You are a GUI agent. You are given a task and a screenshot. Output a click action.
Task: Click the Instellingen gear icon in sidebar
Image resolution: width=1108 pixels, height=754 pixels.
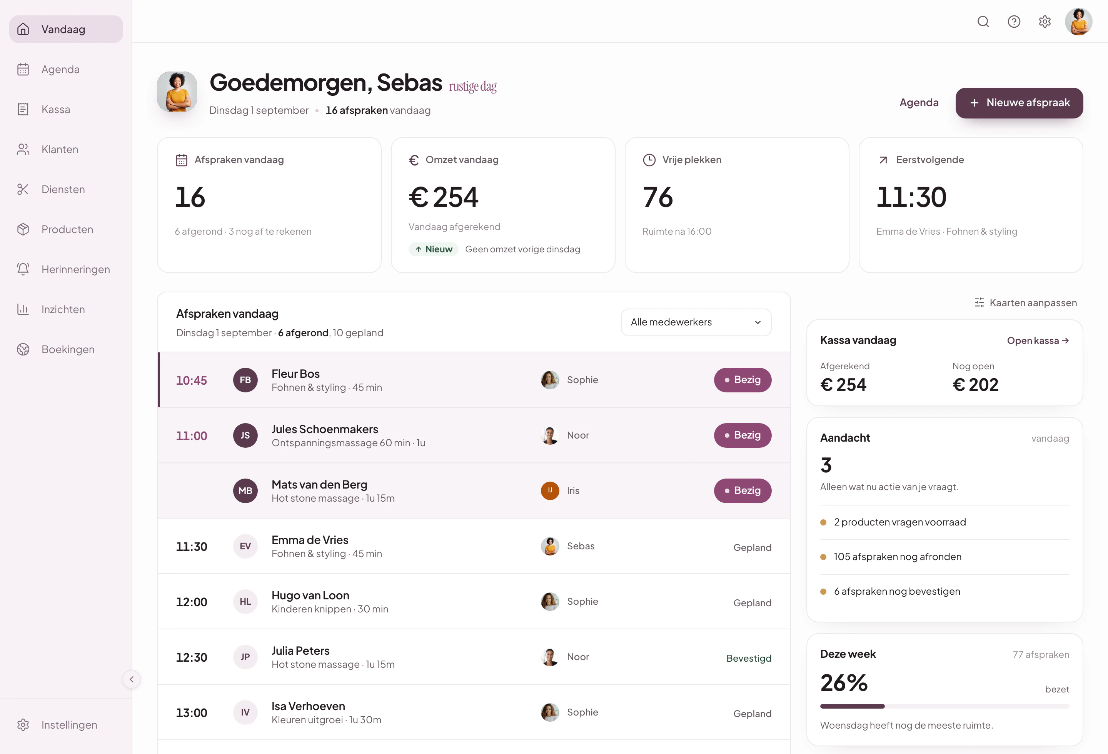[x=23, y=724]
